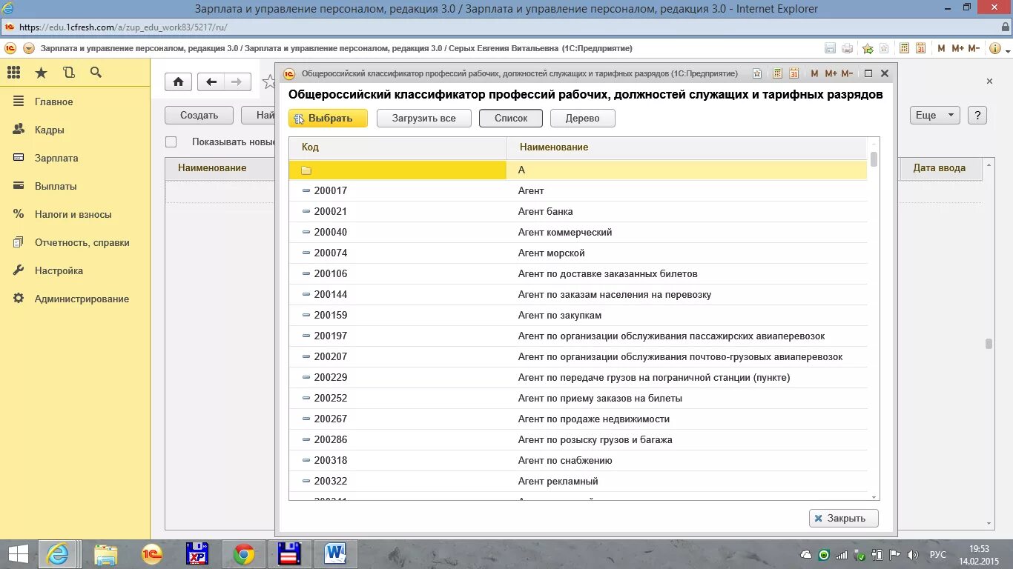Open calculator in main window toolbar
Screen dimensions: 1013x569
point(904,48)
